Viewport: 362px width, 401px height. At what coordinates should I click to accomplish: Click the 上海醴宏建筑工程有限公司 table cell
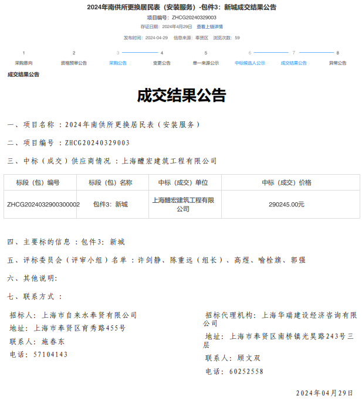pos(182,205)
